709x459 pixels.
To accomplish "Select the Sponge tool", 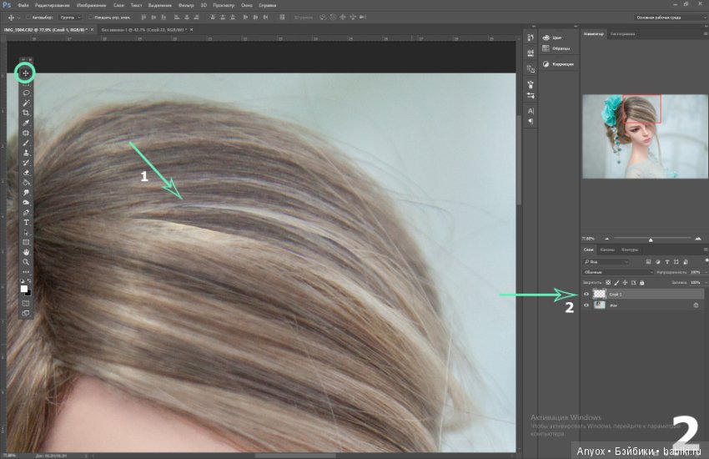I will click(26, 203).
